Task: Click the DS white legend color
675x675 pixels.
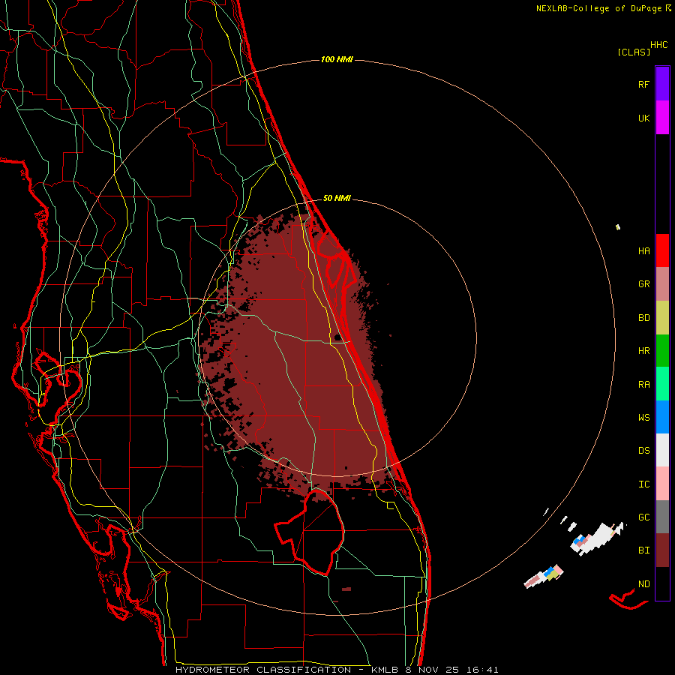Action: coord(662,450)
